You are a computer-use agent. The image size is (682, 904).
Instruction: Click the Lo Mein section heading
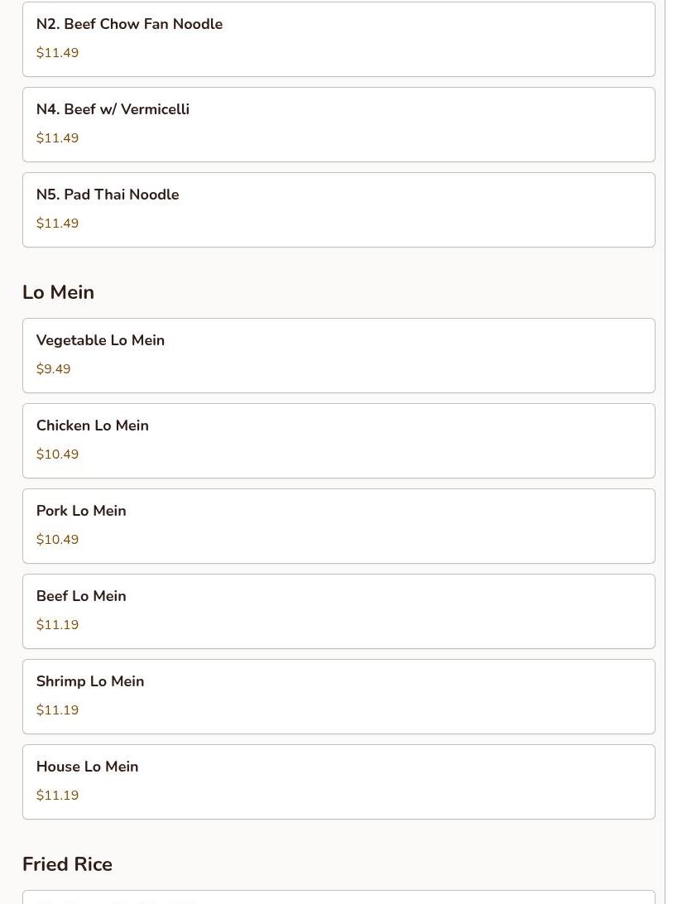tap(58, 291)
